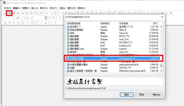Open the 帮助(H) menu in menu bar
This screenshot has height=106, width=184.
(81, 8)
